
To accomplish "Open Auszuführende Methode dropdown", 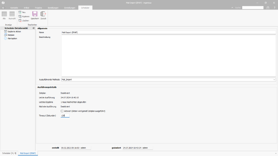I will [x=274, y=79].
